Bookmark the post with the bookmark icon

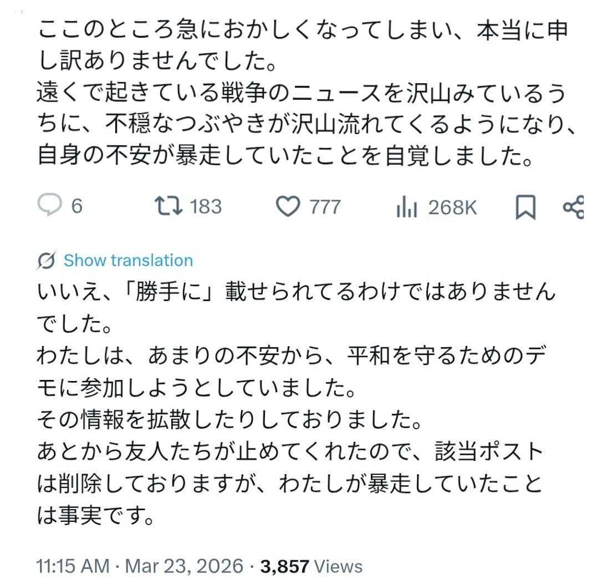(525, 207)
